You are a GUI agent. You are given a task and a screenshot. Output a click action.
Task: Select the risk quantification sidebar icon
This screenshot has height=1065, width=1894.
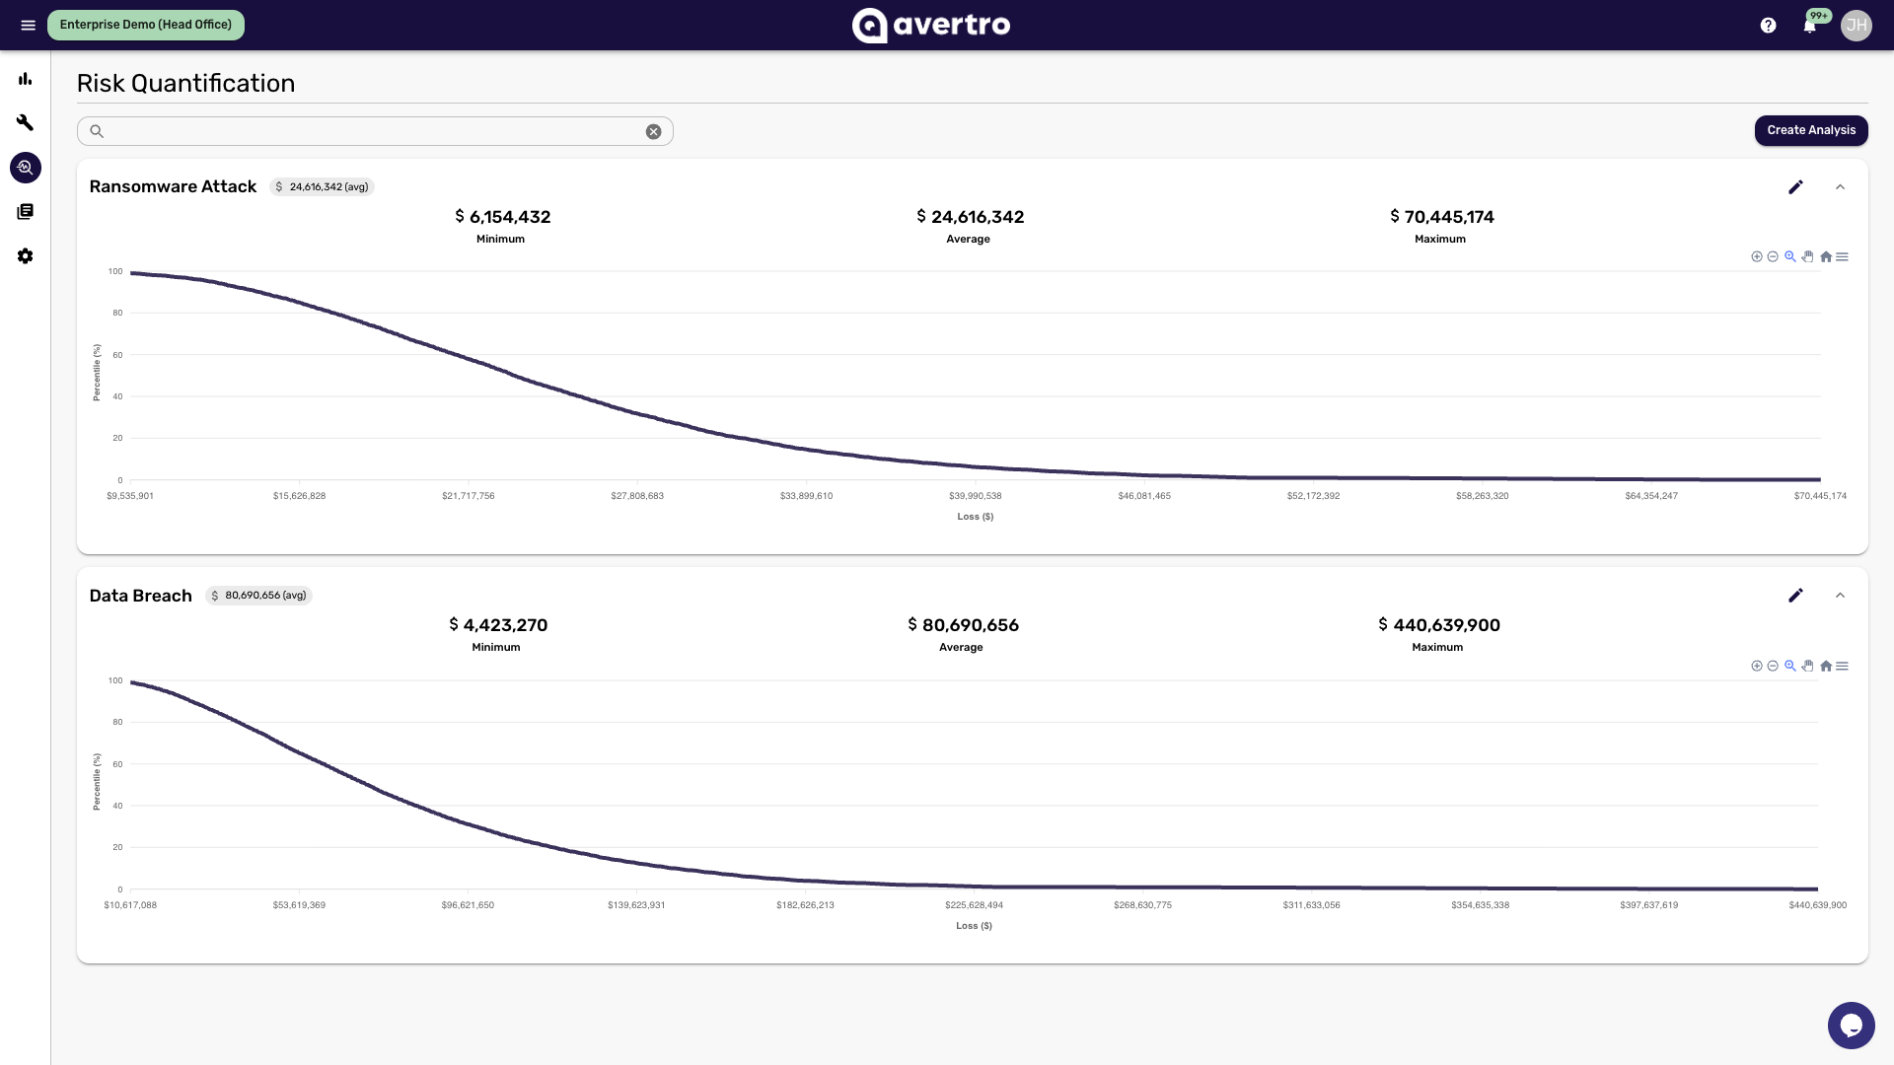click(x=26, y=168)
